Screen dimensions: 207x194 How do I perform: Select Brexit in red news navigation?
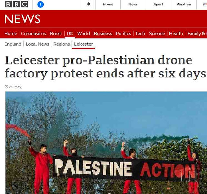(x=56, y=34)
